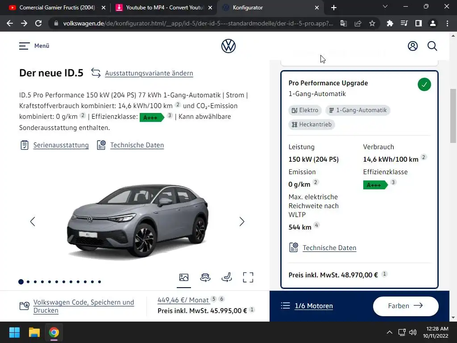
Task: Select the last carousel dot
Action: [100, 282]
